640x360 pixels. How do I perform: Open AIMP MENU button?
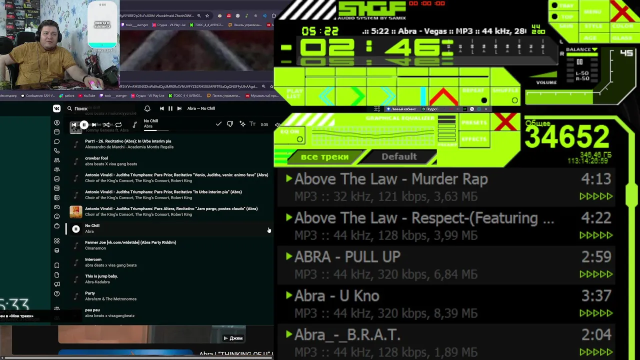tap(593, 11)
